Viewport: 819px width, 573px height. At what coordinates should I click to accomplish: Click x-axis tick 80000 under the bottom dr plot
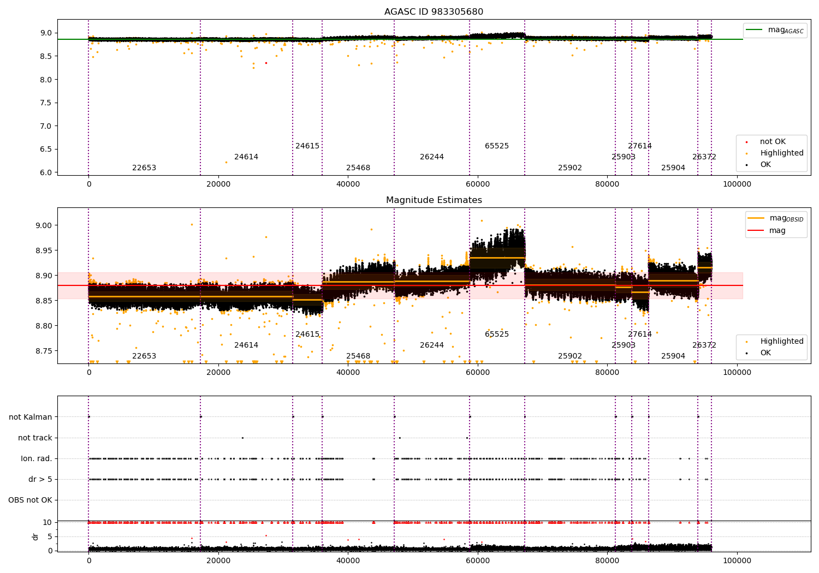point(607,560)
